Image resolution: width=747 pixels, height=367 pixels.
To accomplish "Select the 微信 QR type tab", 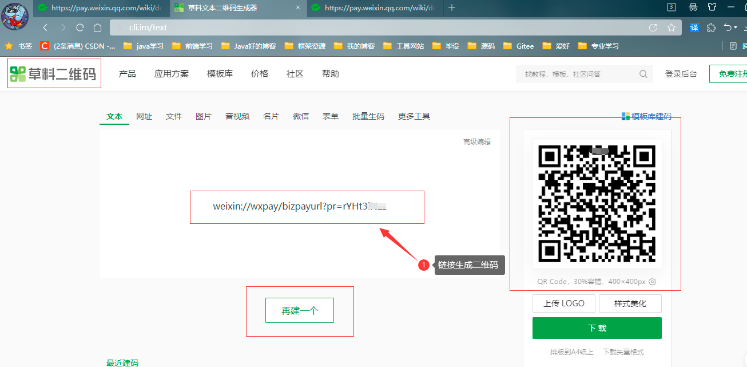I will click(301, 116).
